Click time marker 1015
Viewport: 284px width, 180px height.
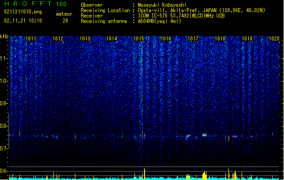[x=139, y=39]
